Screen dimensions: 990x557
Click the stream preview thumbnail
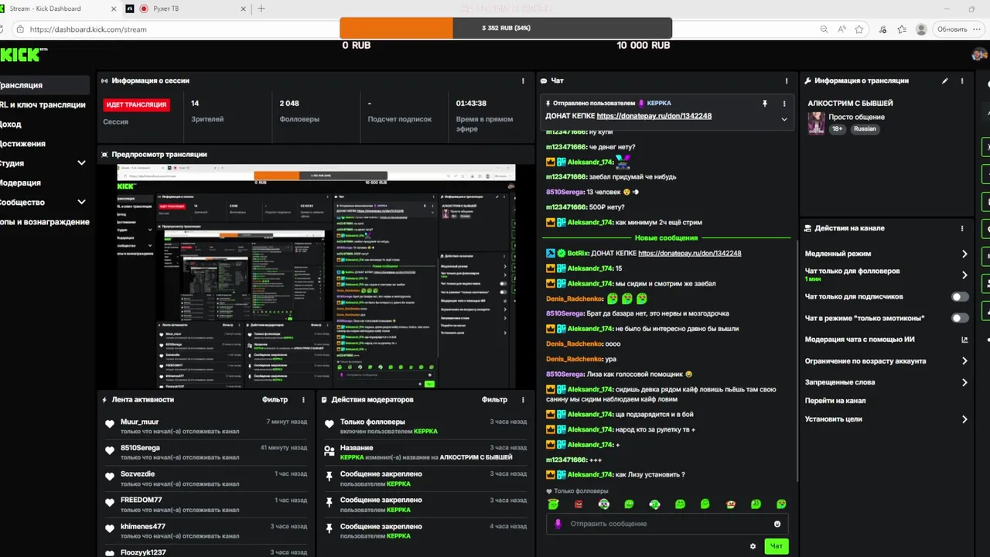click(316, 276)
